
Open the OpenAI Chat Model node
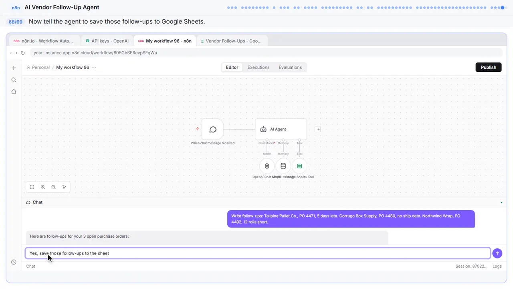pyautogui.click(x=267, y=166)
